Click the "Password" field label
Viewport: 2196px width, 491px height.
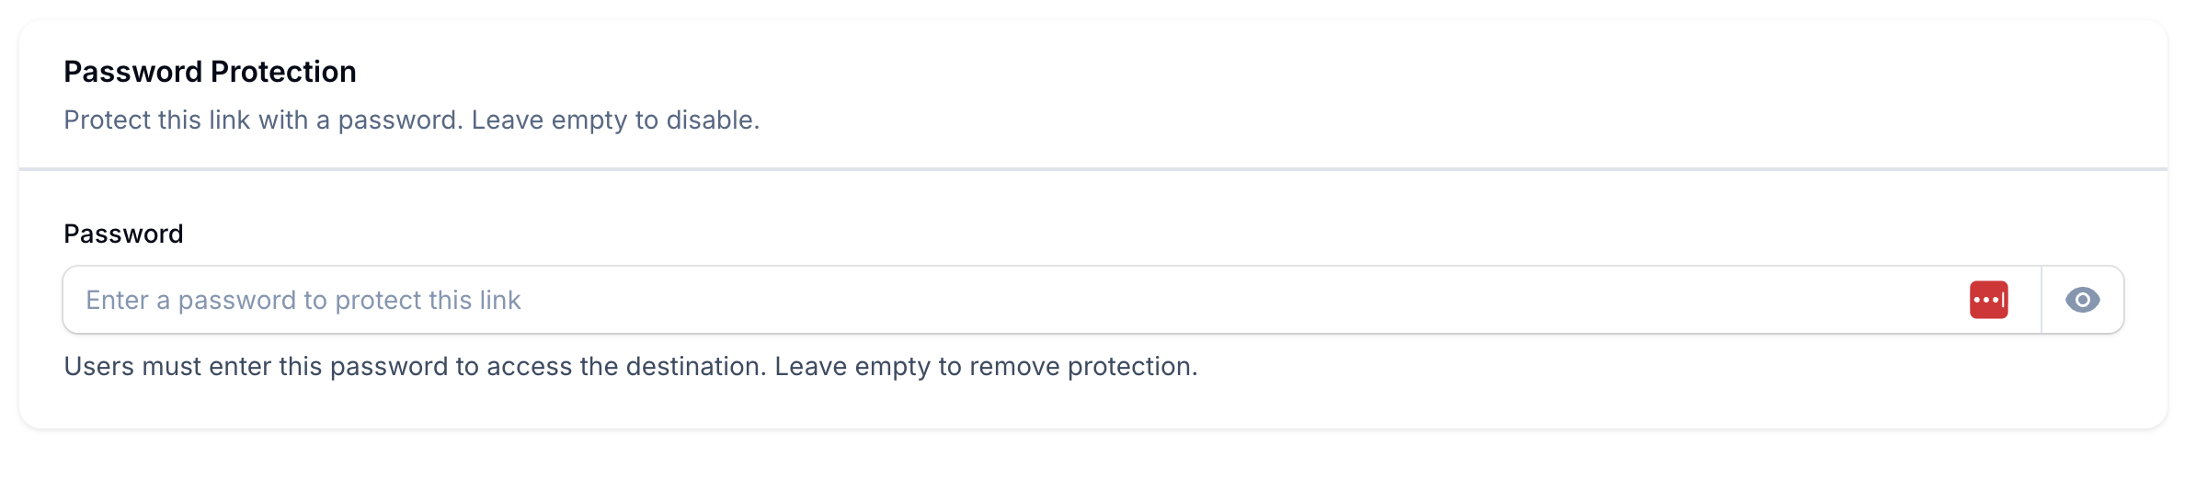pos(123,234)
